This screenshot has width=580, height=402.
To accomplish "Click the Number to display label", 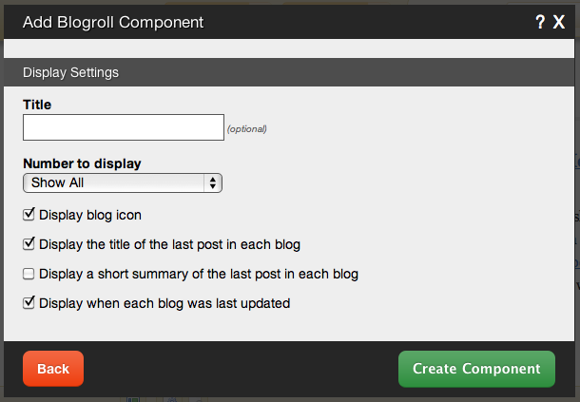I will coord(82,163).
